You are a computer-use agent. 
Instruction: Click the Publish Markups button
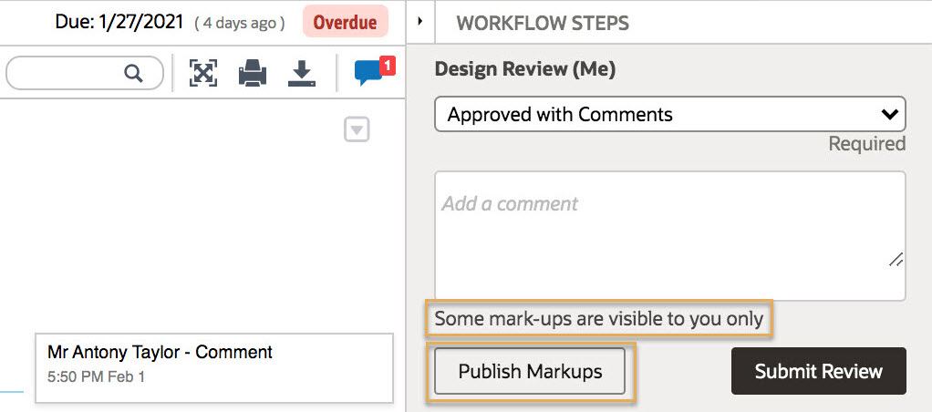click(x=530, y=372)
